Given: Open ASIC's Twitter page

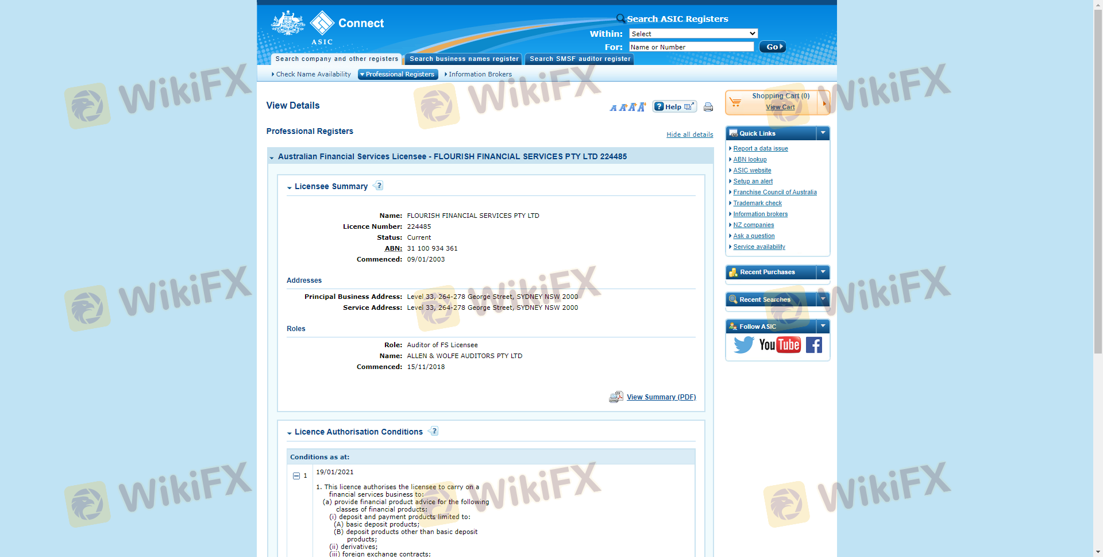Looking at the screenshot, I should 744,345.
